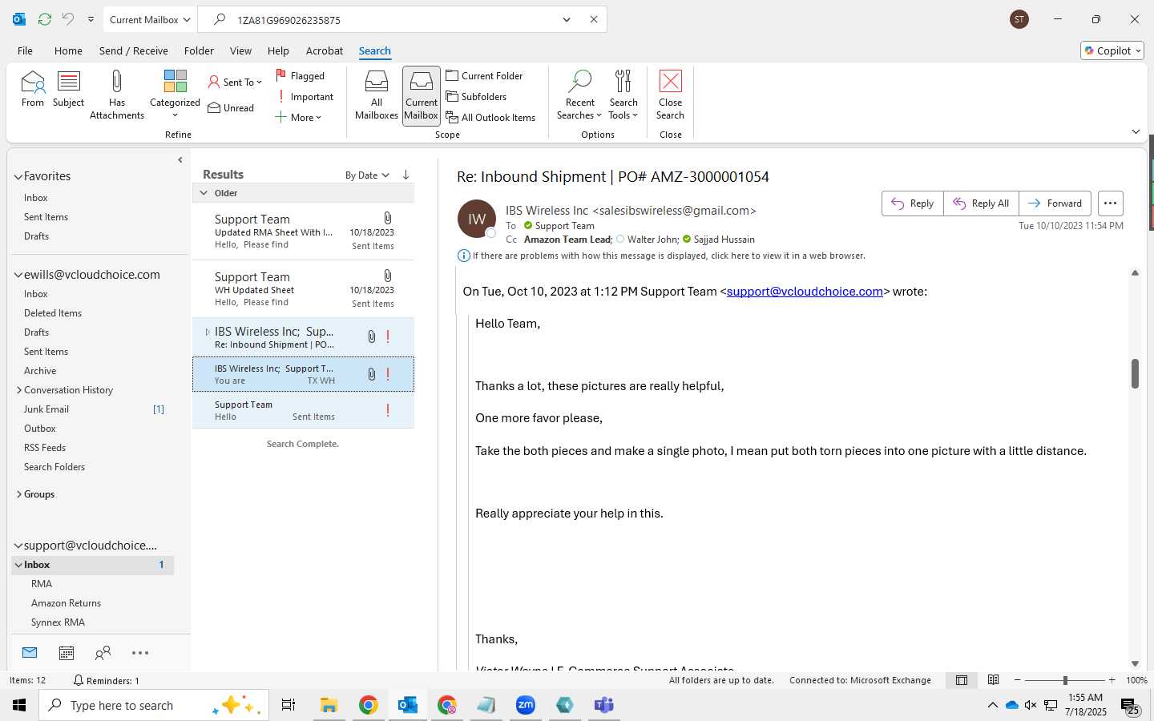Screen dimensions: 1154x721
Task: Click the zoom slider handle
Action: 1065,680
